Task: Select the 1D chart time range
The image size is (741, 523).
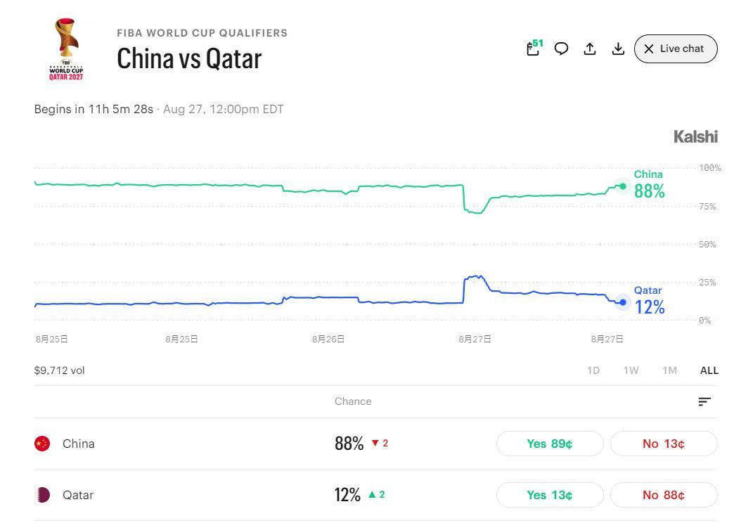Action: (593, 370)
